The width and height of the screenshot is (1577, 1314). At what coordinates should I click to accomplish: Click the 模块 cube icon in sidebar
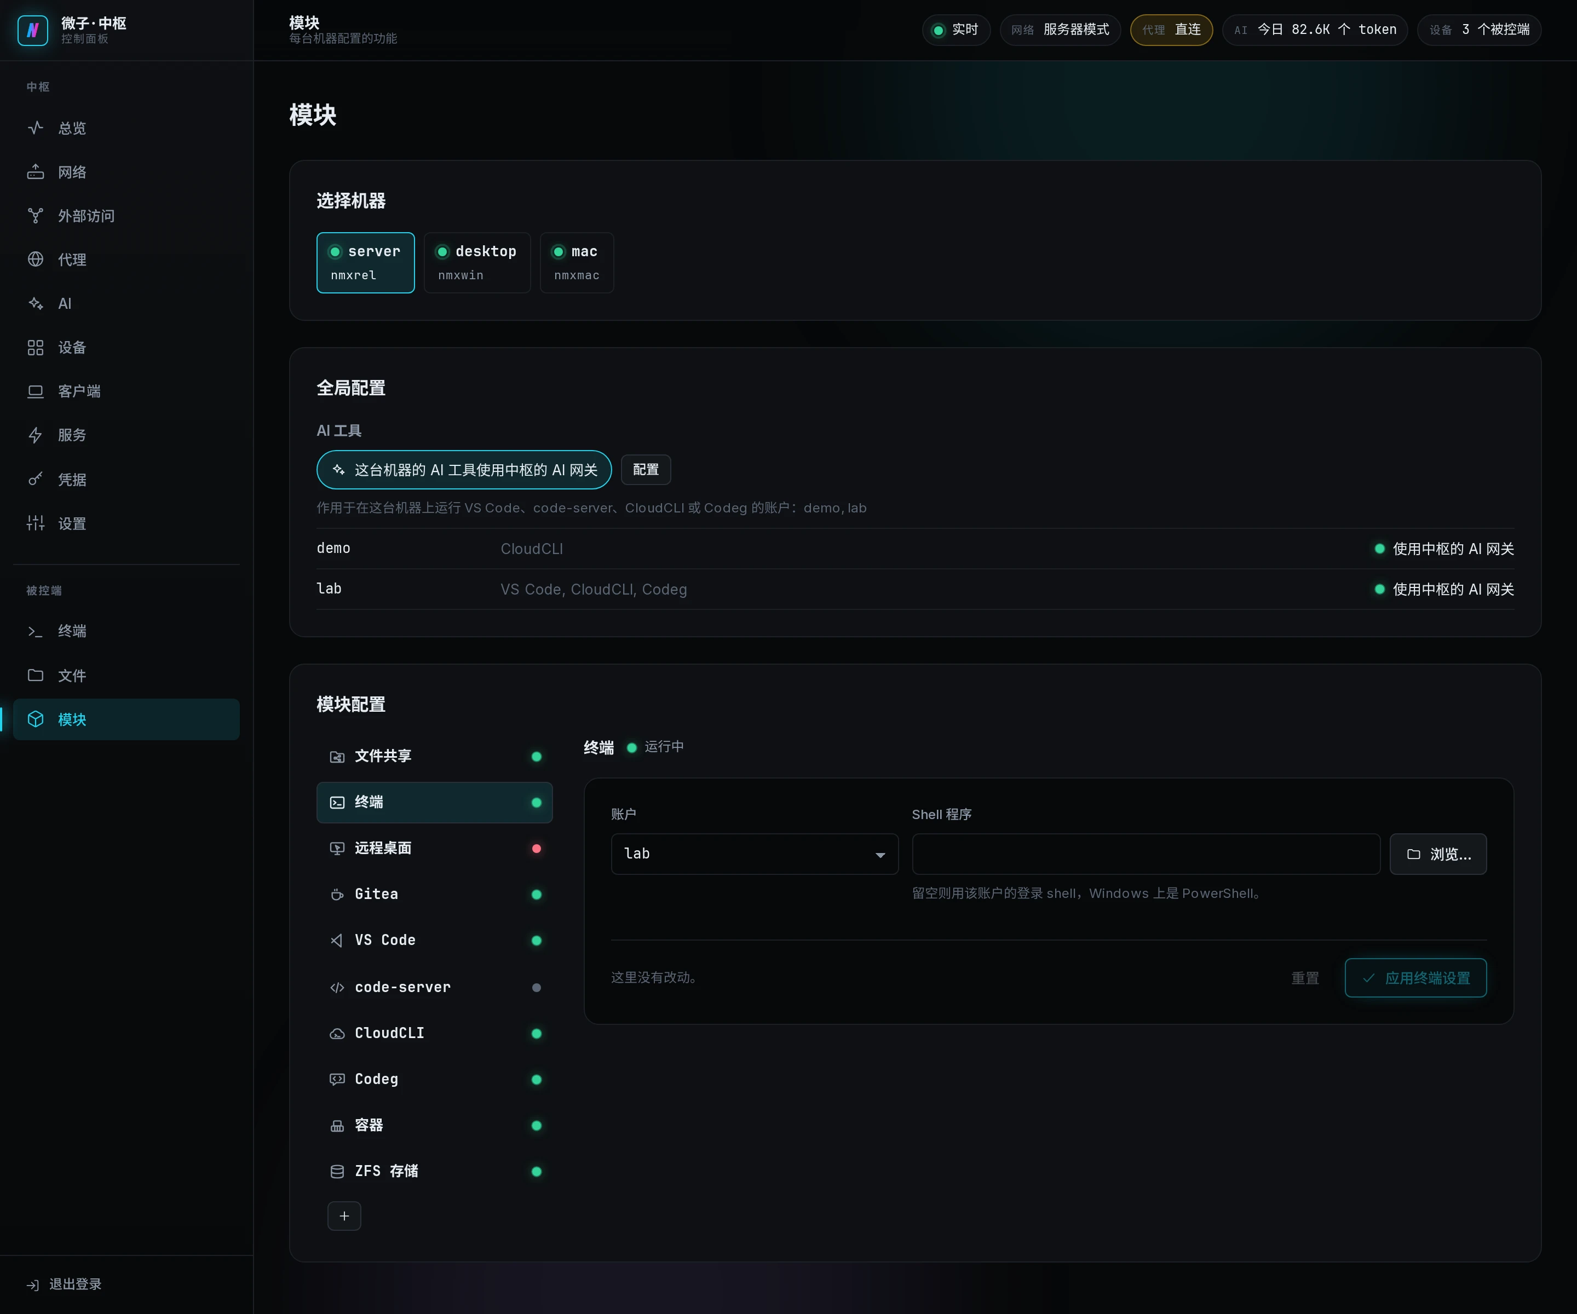(35, 719)
